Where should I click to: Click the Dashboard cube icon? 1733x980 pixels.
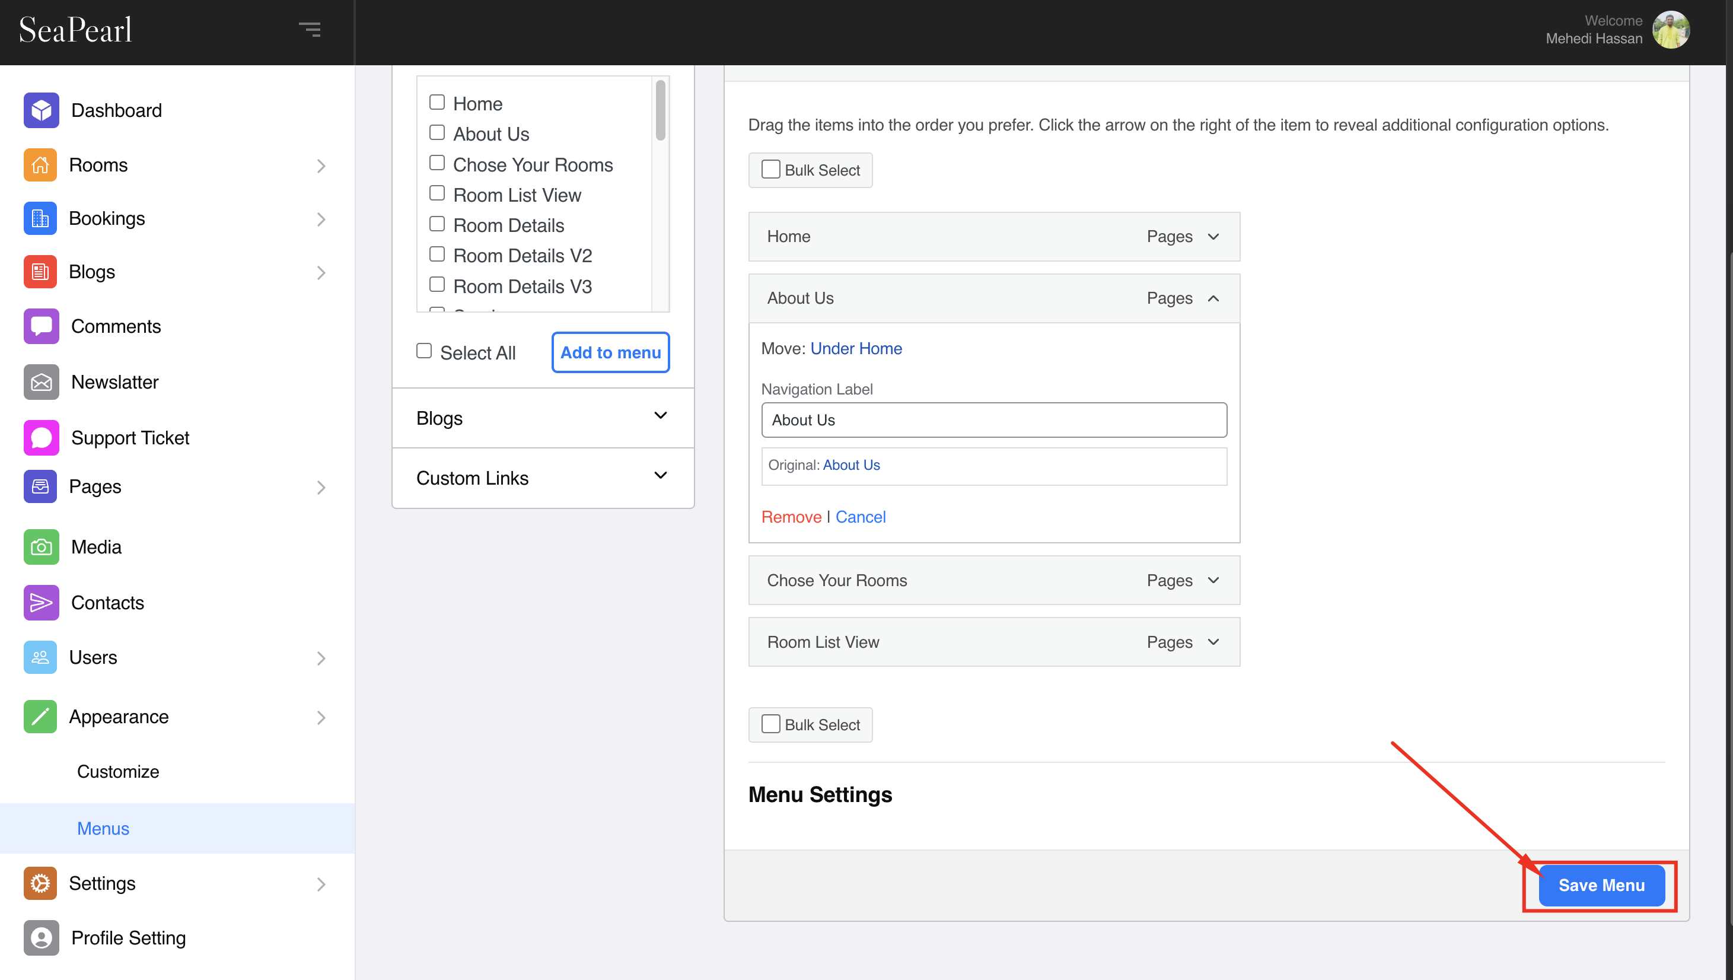pos(41,110)
